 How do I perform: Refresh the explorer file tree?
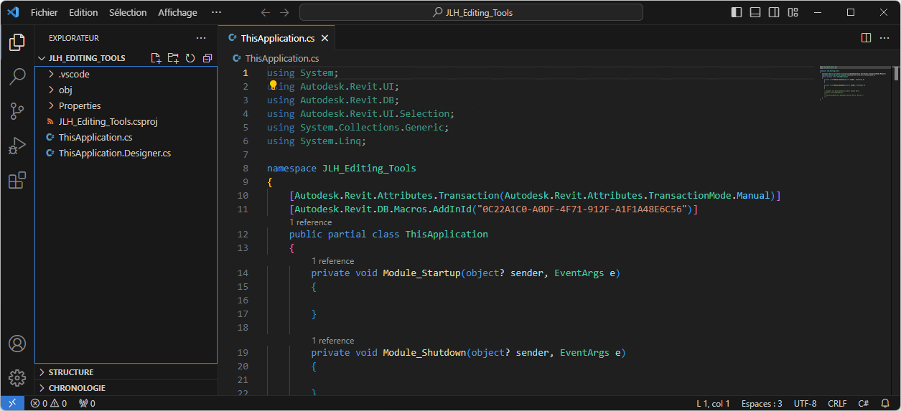190,58
